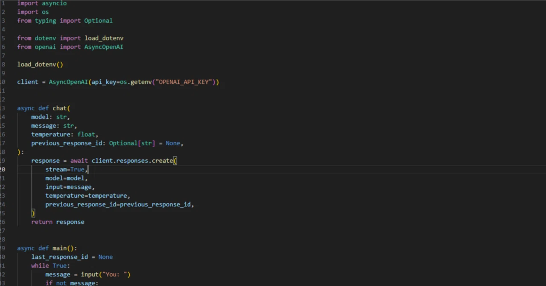Viewport: 546px width, 286px height.
Task: Click the float type in temperature parameter
Action: [86, 134]
